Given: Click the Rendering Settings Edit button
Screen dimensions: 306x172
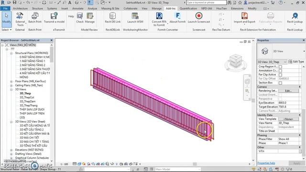Looking at the screenshot, I should 288,91.
